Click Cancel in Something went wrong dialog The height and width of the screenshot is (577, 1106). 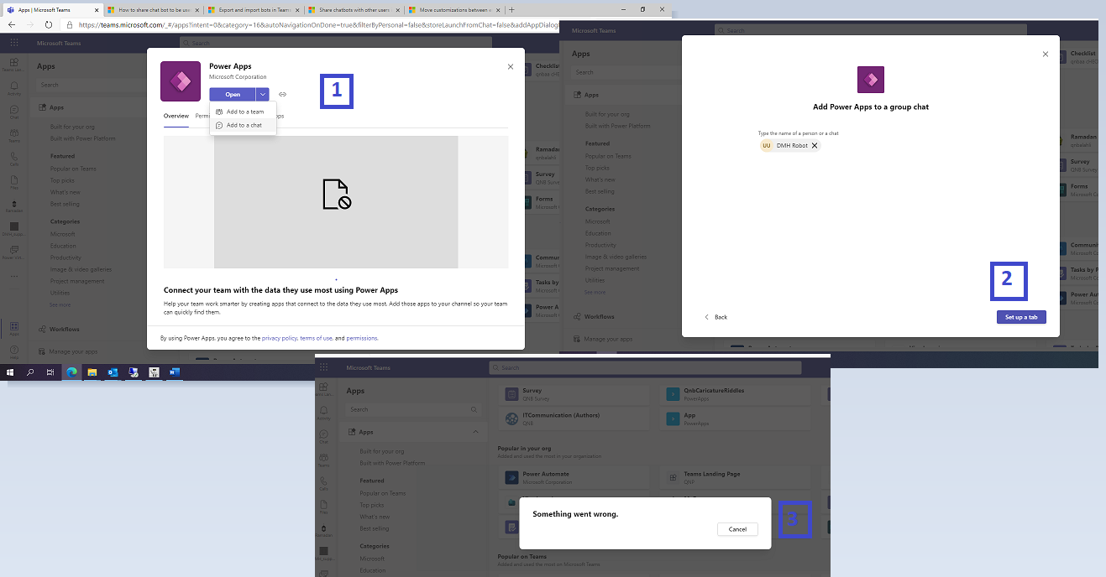tap(737, 529)
